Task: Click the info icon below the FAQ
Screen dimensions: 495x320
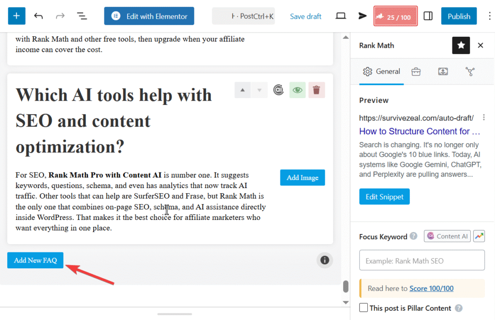Action: 325,260
